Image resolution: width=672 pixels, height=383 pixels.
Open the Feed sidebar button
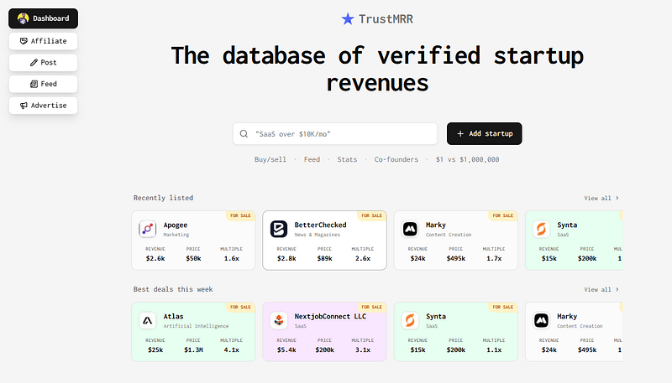pyautogui.click(x=44, y=84)
